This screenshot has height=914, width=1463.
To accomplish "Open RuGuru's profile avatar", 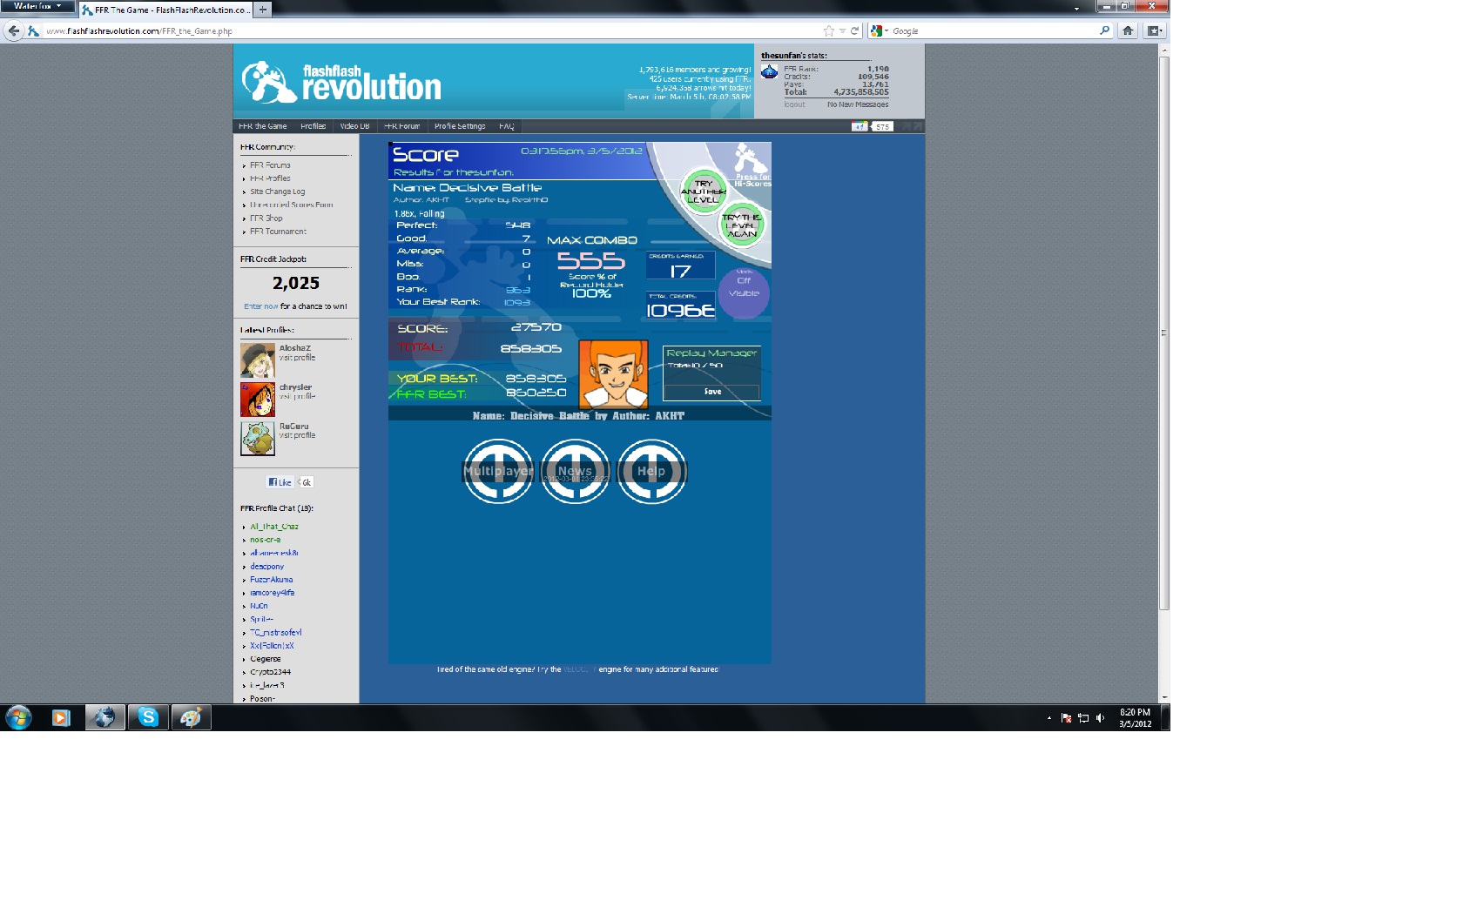I will coord(258,439).
